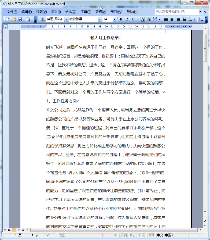Click the vertical scroll up arrow
This screenshot has width=210, height=240.
205,29
